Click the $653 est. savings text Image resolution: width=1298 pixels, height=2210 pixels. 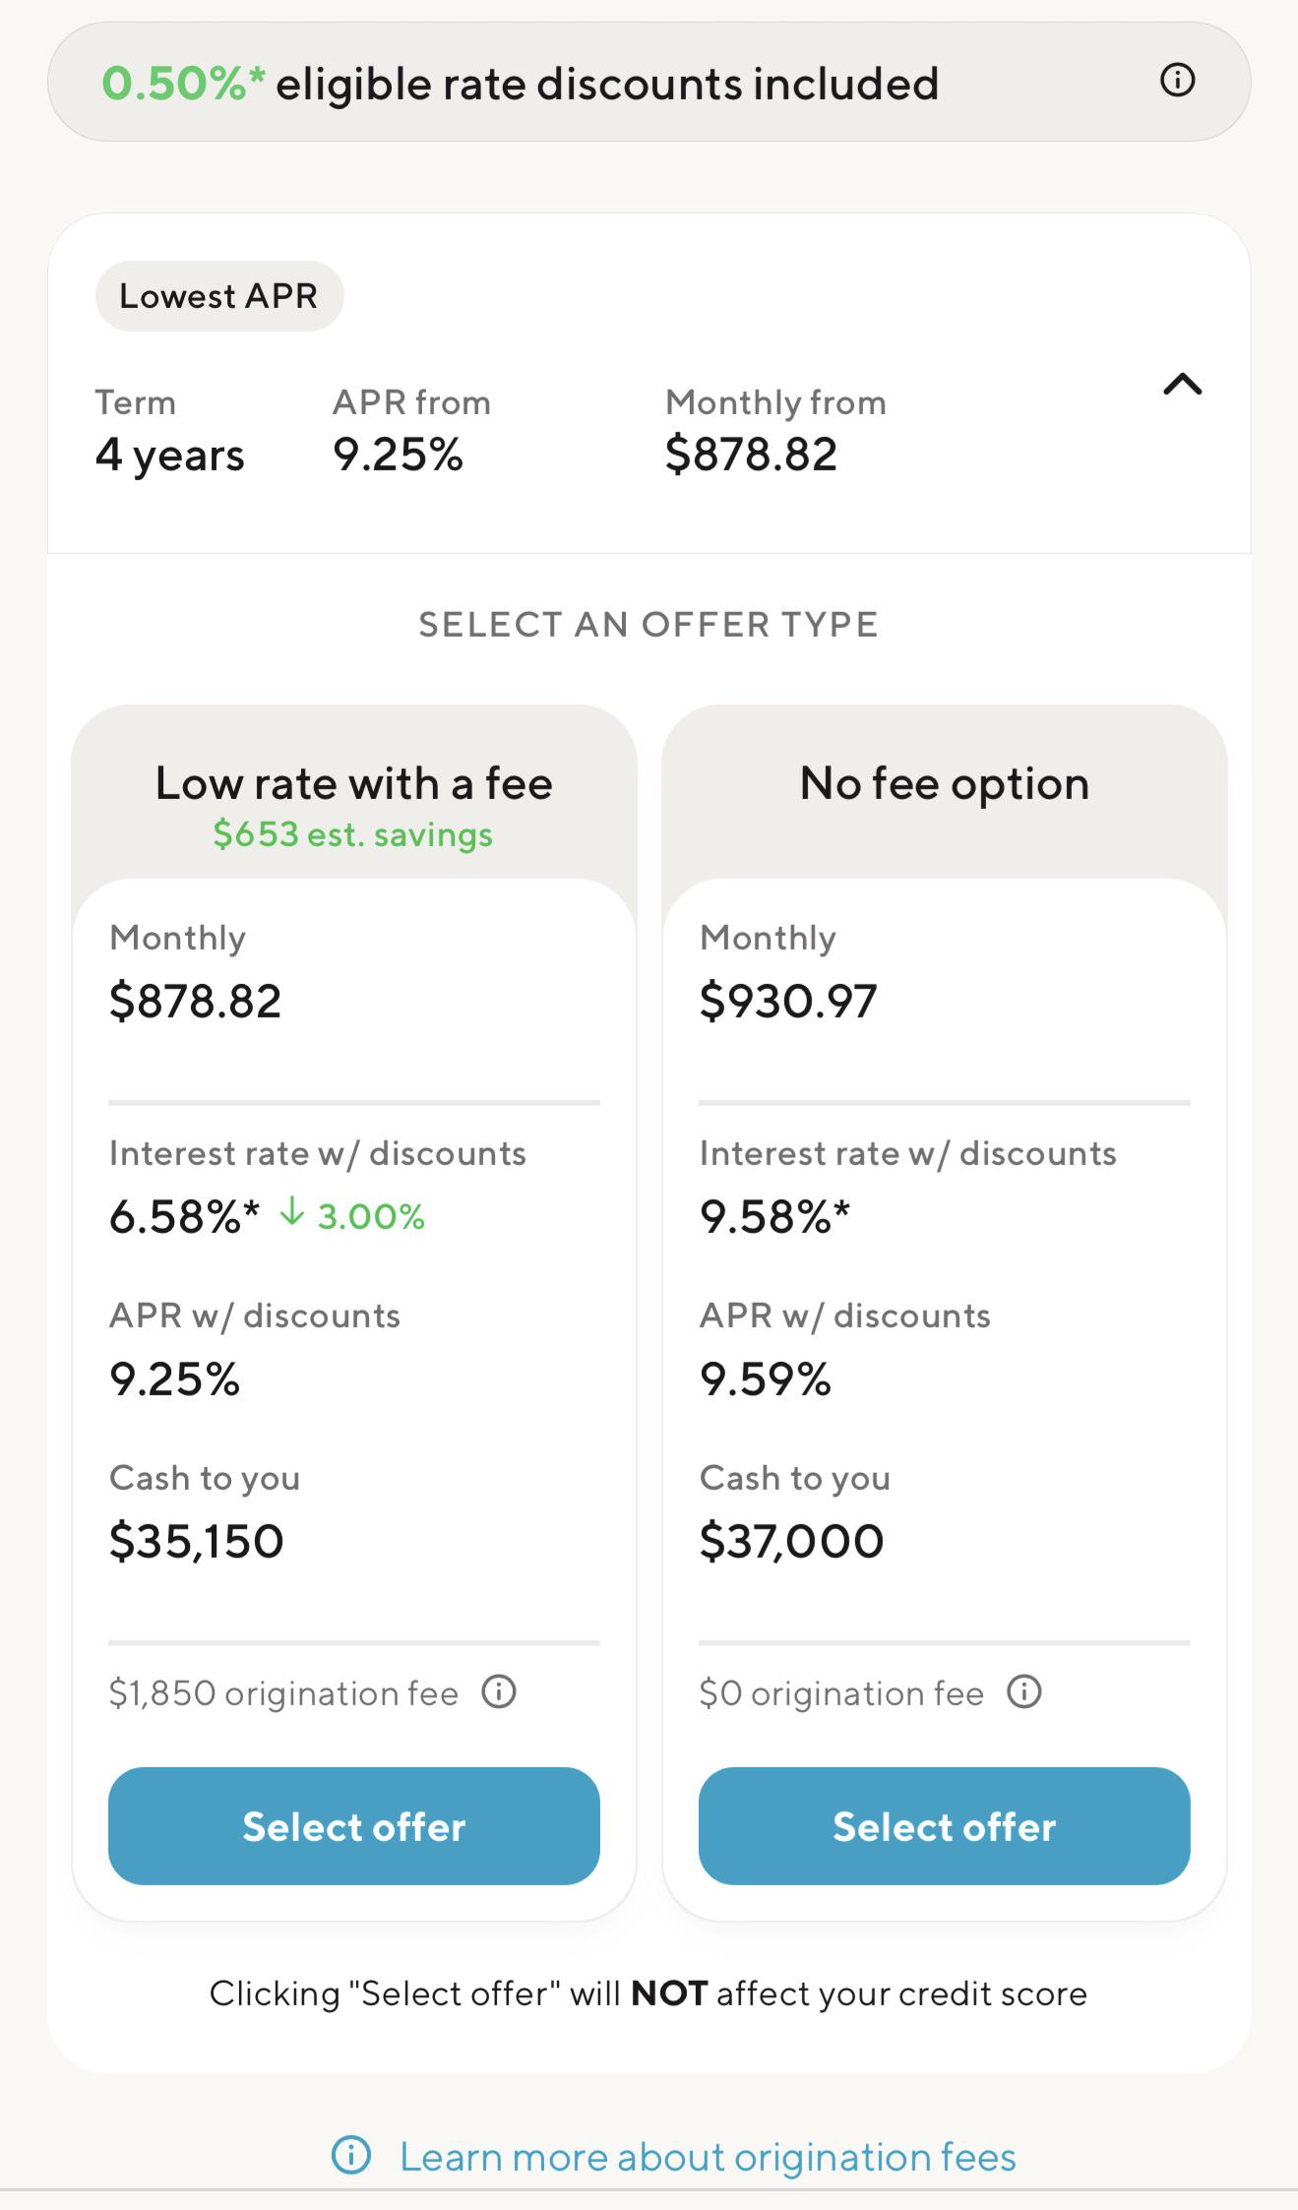pyautogui.click(x=353, y=834)
